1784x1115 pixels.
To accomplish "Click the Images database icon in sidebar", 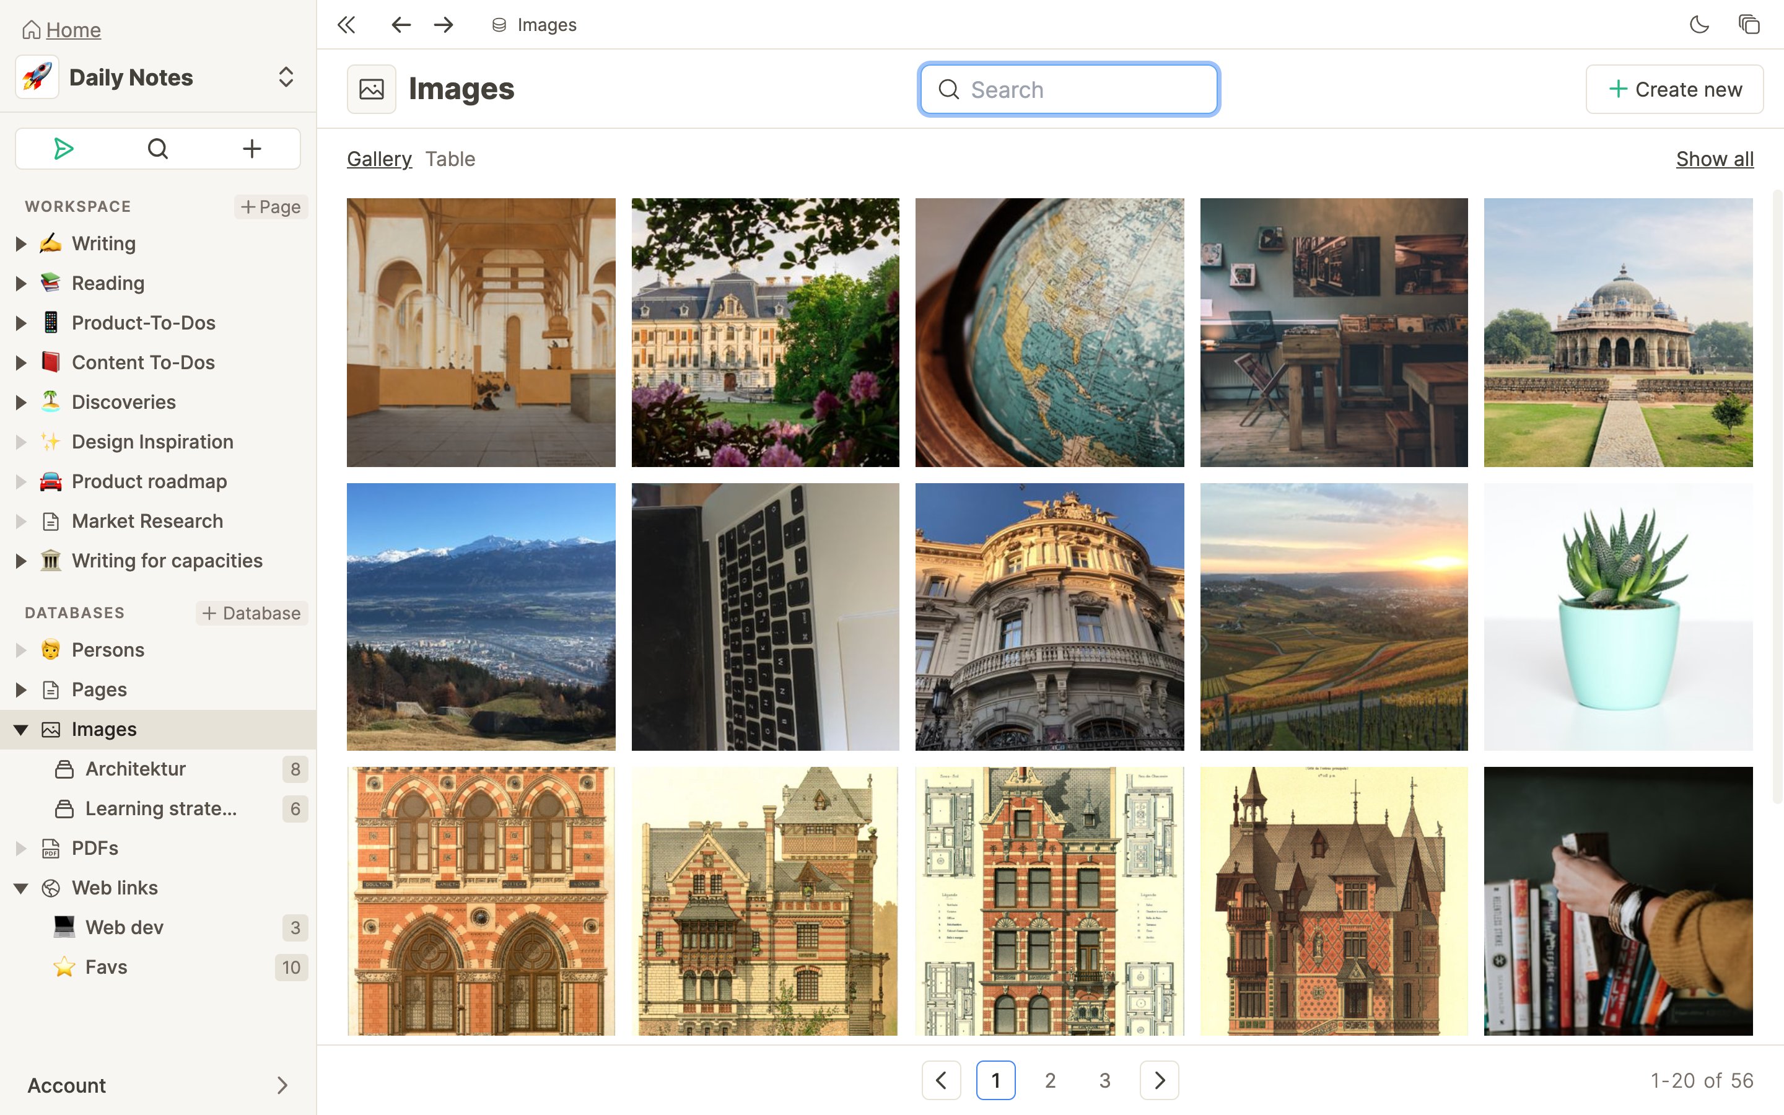I will click(x=50, y=728).
